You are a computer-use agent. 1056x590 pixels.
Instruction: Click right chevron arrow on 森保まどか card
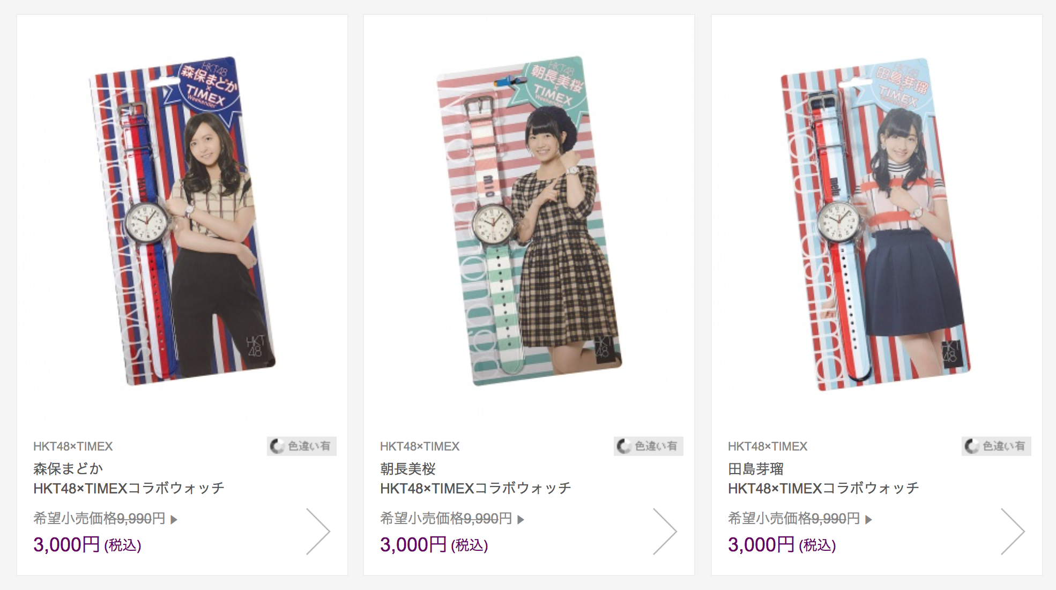tap(318, 532)
